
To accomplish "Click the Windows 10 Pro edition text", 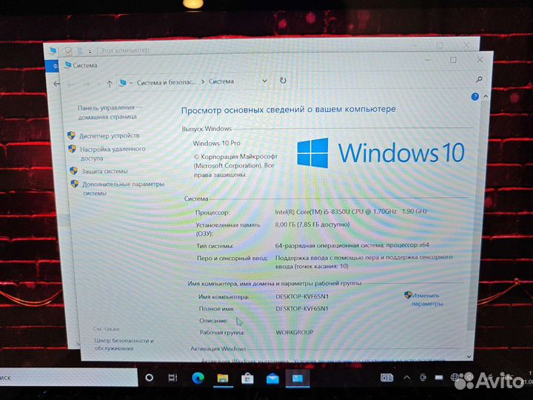I will [x=216, y=143].
